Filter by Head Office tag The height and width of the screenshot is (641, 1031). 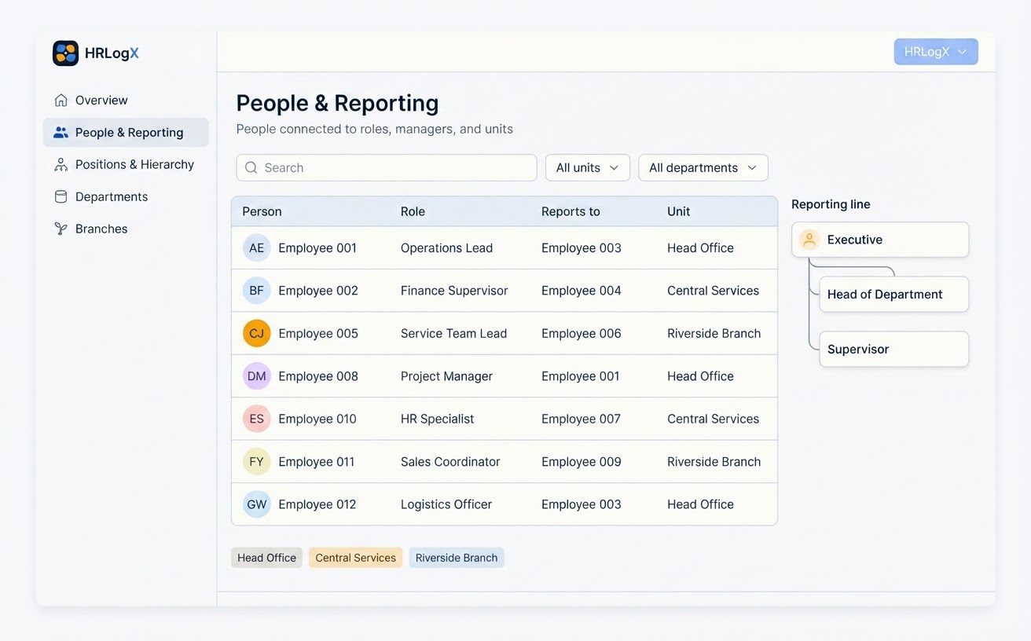(266, 558)
